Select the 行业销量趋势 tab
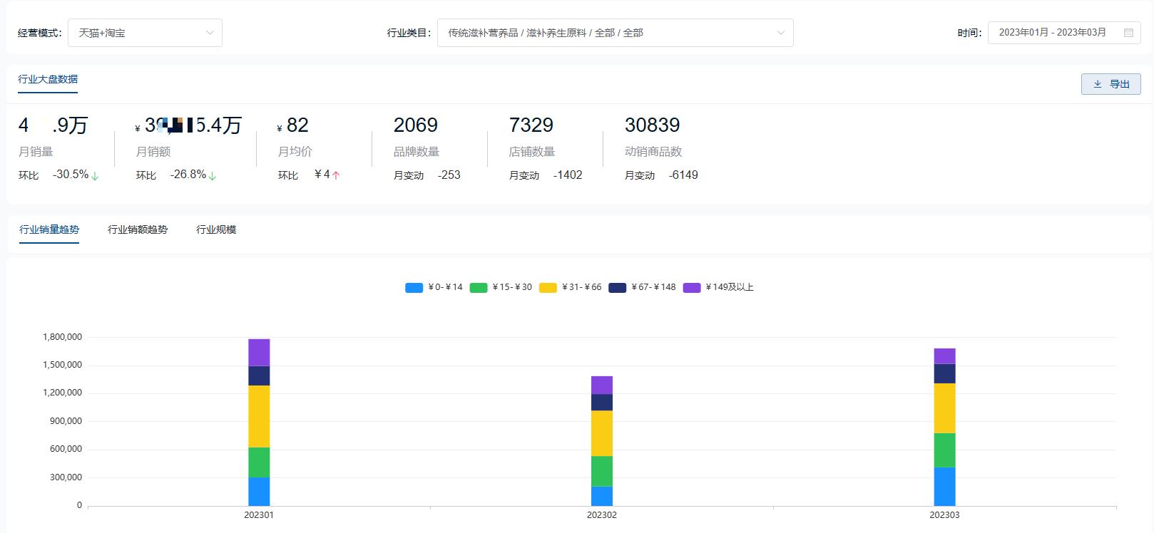Viewport: 1154px width, 533px height. [49, 229]
